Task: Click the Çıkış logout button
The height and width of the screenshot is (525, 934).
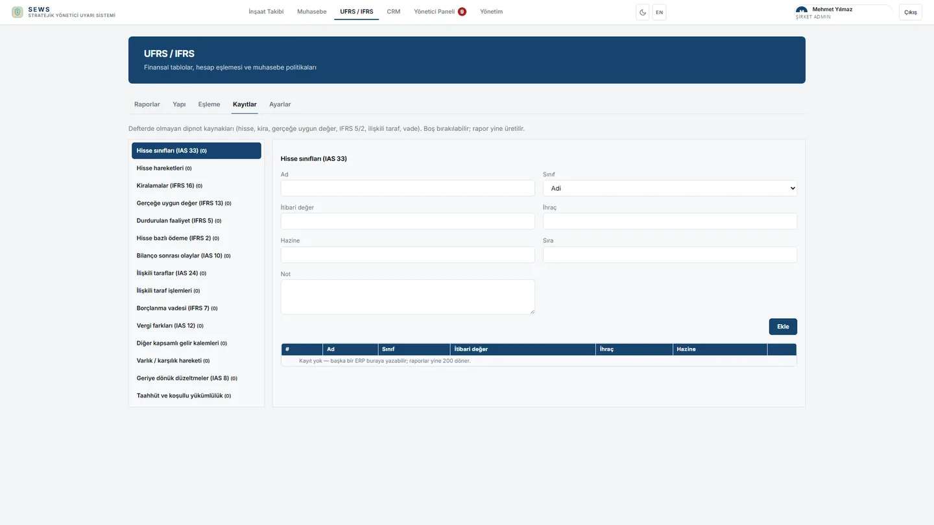Action: [911, 12]
